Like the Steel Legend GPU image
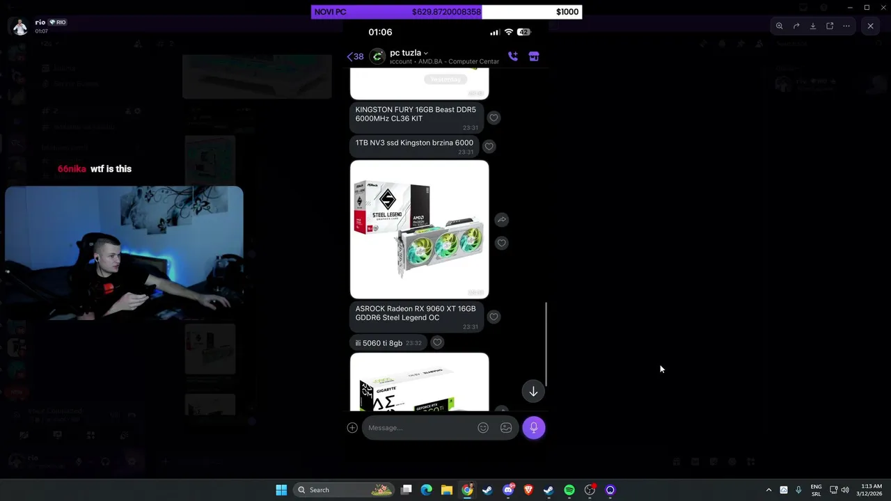891x501 pixels. pos(501,243)
